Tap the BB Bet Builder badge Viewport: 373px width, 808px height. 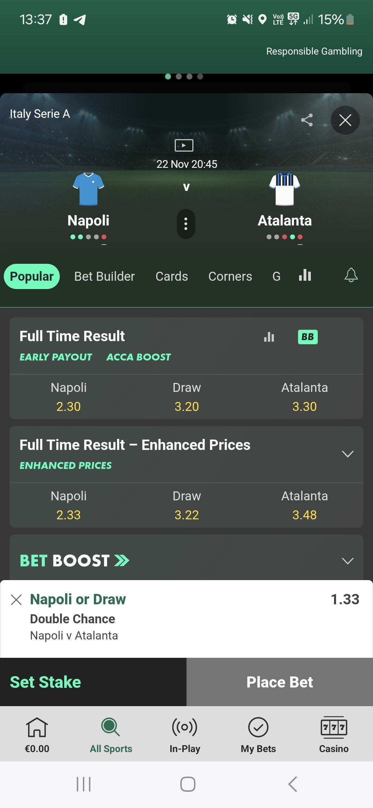point(307,337)
